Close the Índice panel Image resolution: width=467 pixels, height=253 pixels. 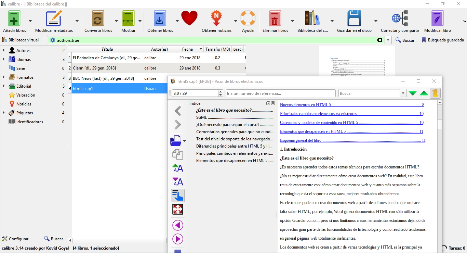(x=273, y=103)
